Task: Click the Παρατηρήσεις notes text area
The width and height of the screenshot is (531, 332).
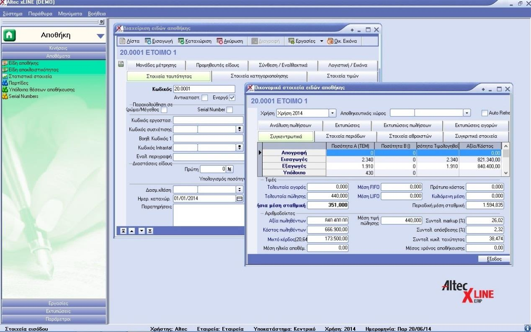Action: [x=208, y=215]
